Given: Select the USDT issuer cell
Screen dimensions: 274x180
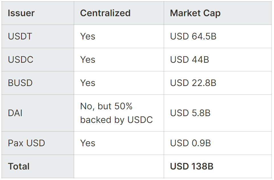Looking at the screenshot, I should tap(38, 36).
